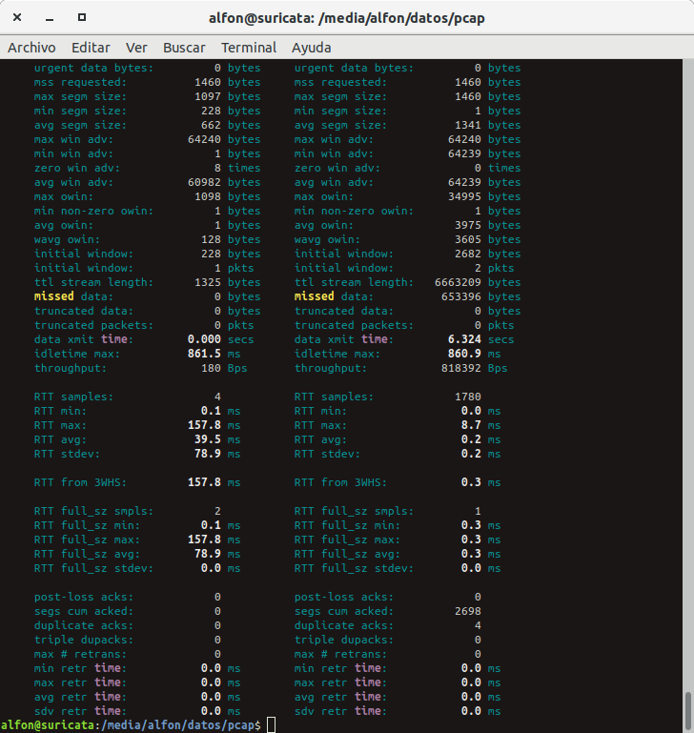Open the Editar menu
This screenshot has width=694, height=733.
point(91,48)
